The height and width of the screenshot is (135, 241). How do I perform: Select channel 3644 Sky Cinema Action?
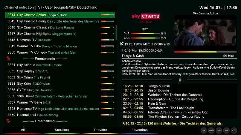60,15
